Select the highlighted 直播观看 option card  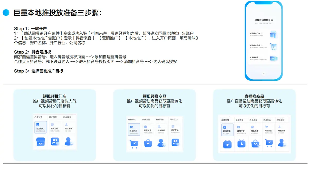(x=227, y=130)
